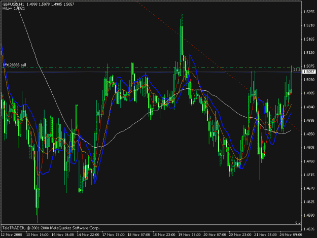Click the 1.4760 price scale label

point(309,161)
